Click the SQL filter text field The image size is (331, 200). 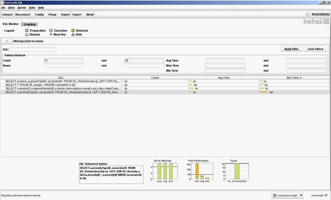tap(33, 49)
